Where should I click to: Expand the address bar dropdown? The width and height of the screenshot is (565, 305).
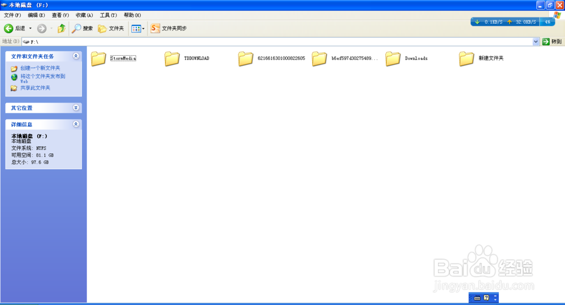pos(536,42)
